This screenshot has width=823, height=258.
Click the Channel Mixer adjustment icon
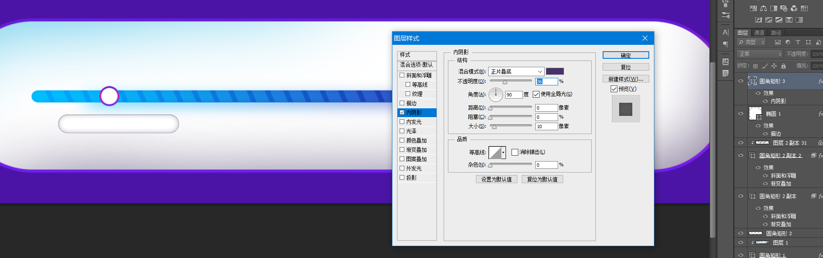[794, 8]
